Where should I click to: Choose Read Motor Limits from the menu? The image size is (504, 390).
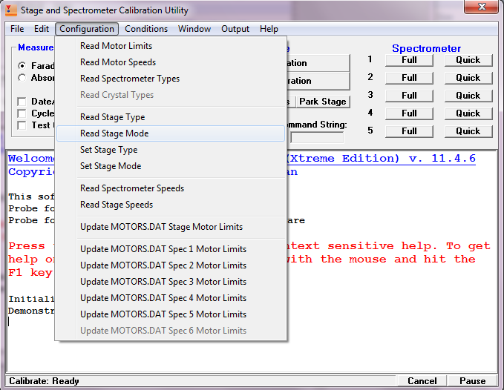(x=116, y=46)
